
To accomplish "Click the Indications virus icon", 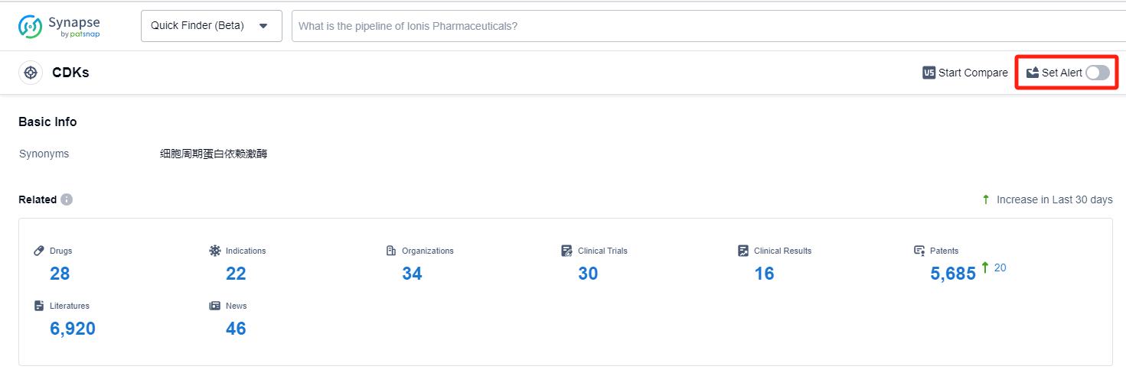I will click(x=215, y=251).
